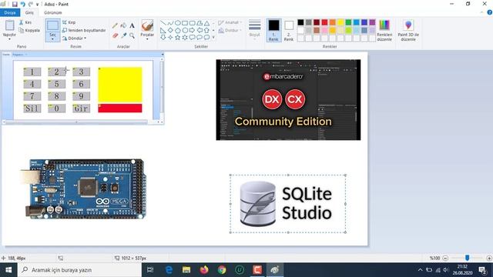The width and height of the screenshot is (493, 277).
Task: Select the Pencil tool
Action: click(115, 25)
